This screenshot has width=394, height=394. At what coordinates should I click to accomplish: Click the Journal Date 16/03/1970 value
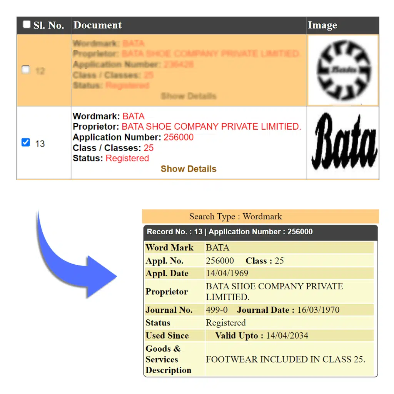pos(318,310)
